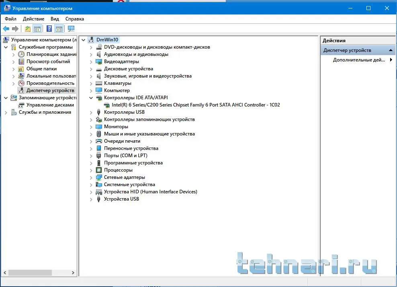Expand the Аудиовходы и аудиовыходы node

[x=91, y=54]
